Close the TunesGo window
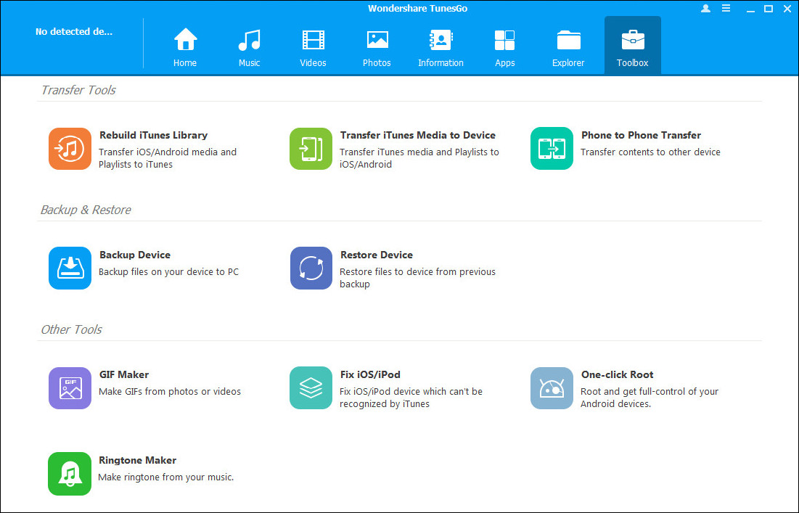 [x=787, y=9]
